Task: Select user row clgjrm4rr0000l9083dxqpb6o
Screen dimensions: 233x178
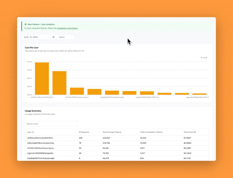Action: click(x=117, y=153)
